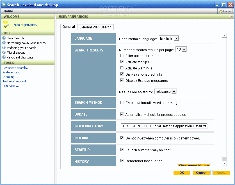
Task: Click the OK button
Action: pyautogui.click(x=182, y=173)
